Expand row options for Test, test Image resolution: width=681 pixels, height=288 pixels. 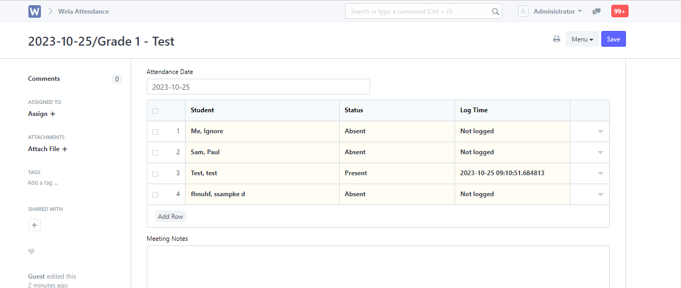click(600, 174)
